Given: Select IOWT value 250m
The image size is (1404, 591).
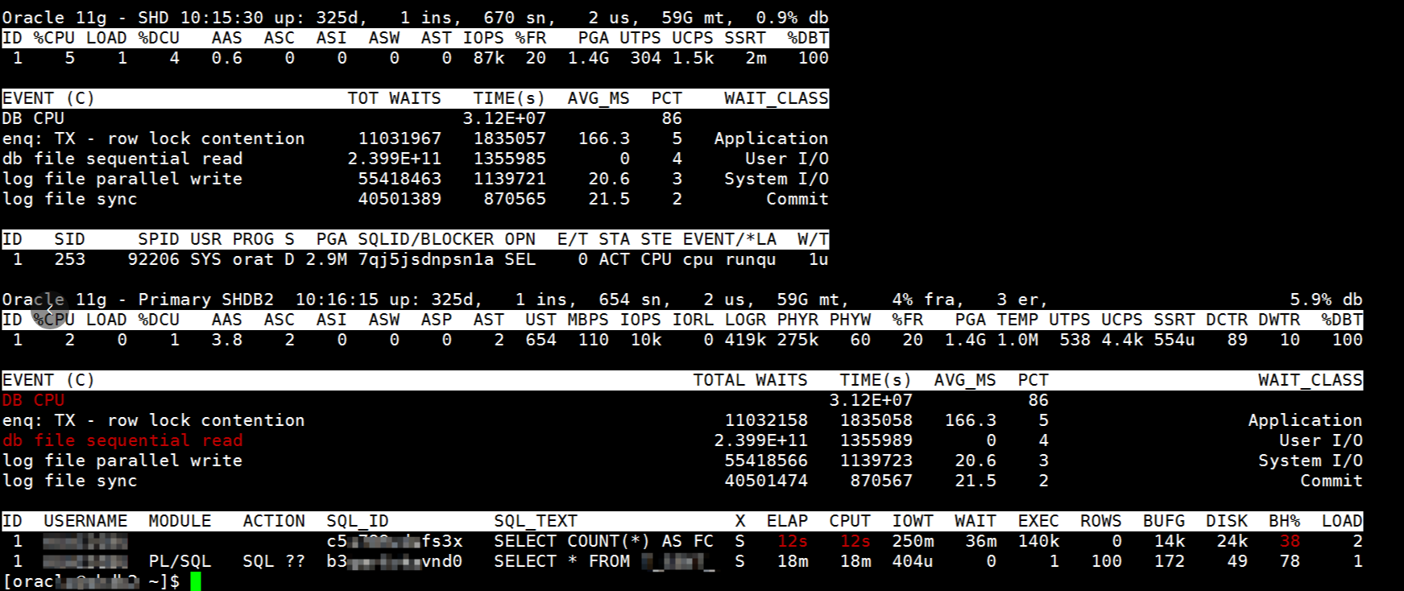Looking at the screenshot, I should click(913, 541).
